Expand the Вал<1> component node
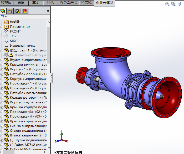The image size is (184, 154). [2, 50]
